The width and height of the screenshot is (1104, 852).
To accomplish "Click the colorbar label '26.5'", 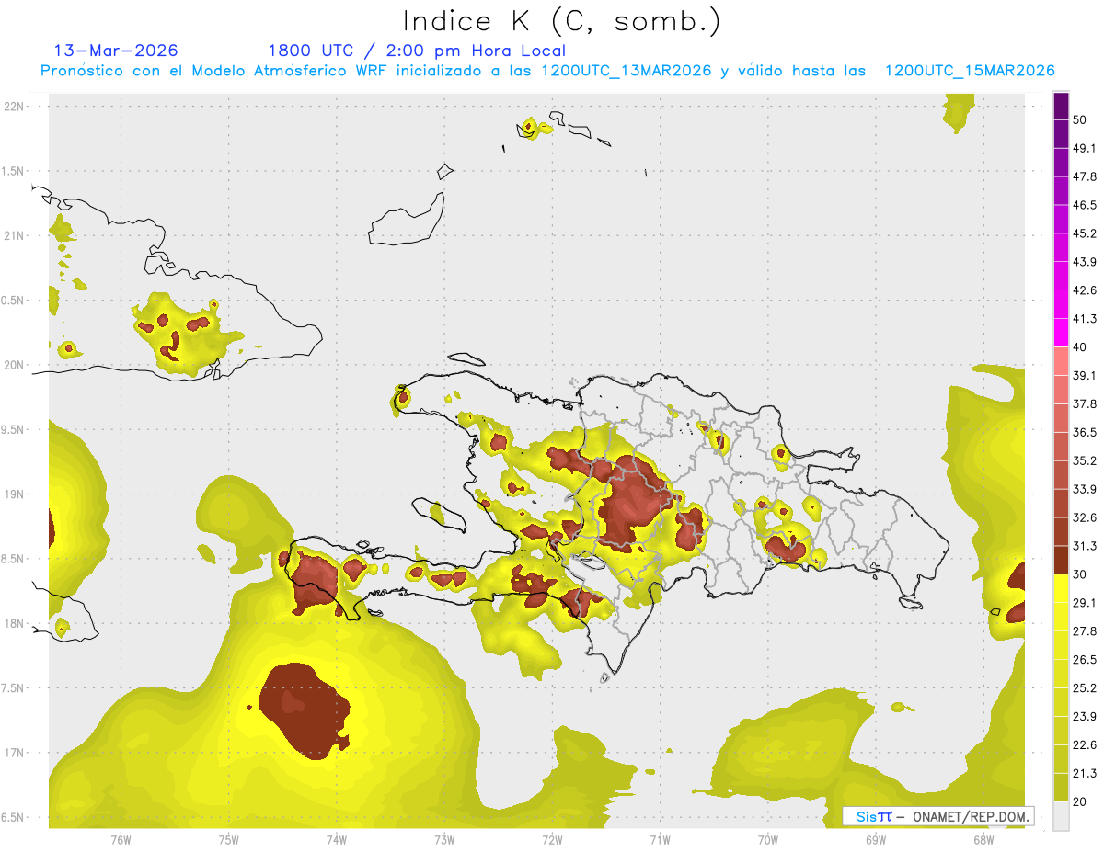I will coord(1085,660).
